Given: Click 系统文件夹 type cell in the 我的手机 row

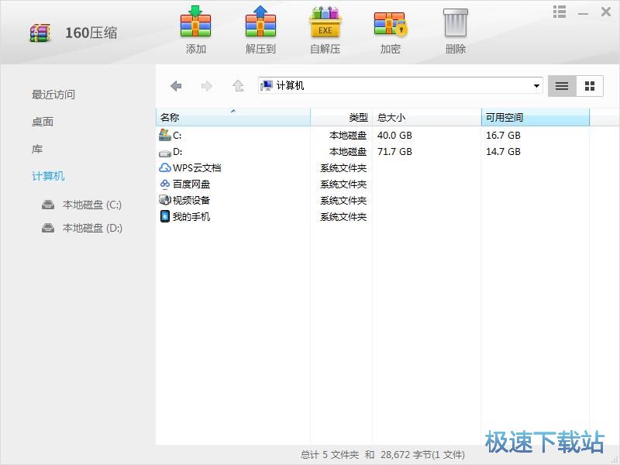Looking at the screenshot, I should 343,217.
